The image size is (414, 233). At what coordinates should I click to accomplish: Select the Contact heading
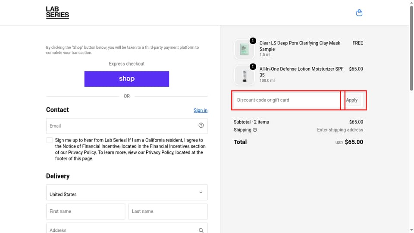pos(57,110)
